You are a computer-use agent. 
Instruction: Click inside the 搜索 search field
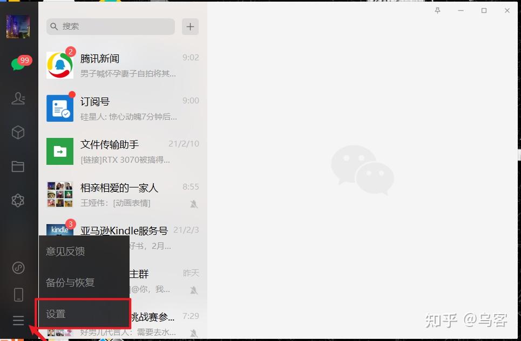click(108, 26)
